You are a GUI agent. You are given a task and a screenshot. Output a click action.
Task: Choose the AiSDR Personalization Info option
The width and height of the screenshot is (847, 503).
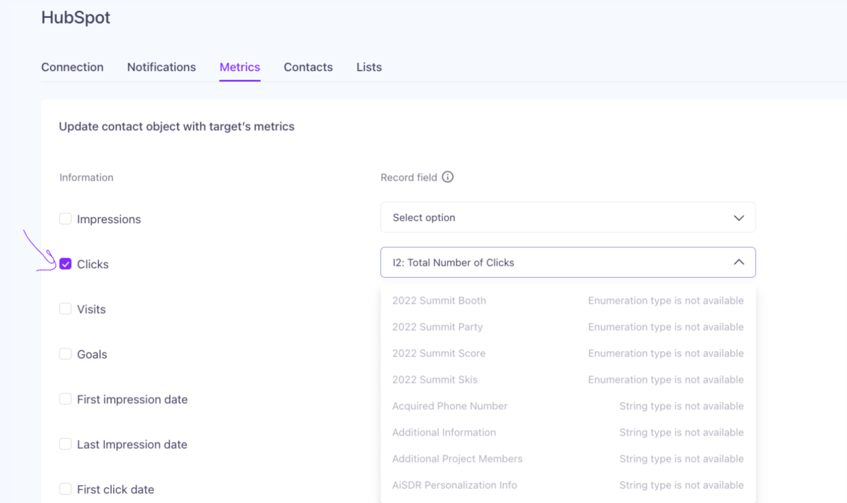pyautogui.click(x=568, y=485)
